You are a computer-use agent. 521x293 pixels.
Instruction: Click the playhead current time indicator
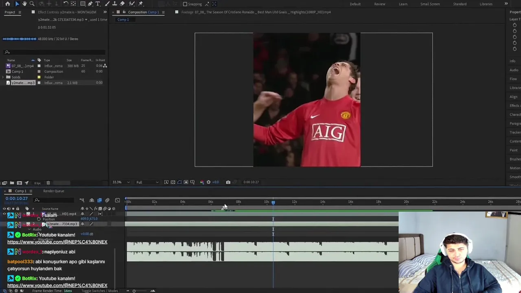pyautogui.click(x=273, y=202)
